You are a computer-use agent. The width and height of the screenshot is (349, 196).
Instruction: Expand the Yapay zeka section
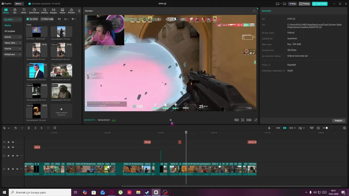tap(13, 43)
